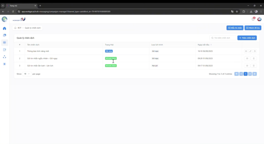Edit the 'Thông báo tính năng mới' campaign

250,51
